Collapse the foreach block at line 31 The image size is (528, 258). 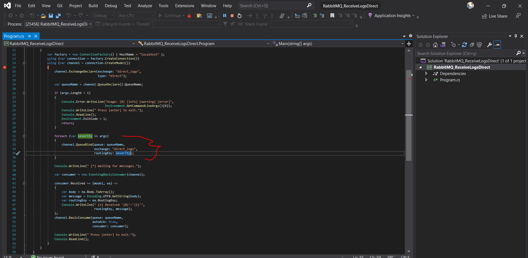(x=24, y=136)
